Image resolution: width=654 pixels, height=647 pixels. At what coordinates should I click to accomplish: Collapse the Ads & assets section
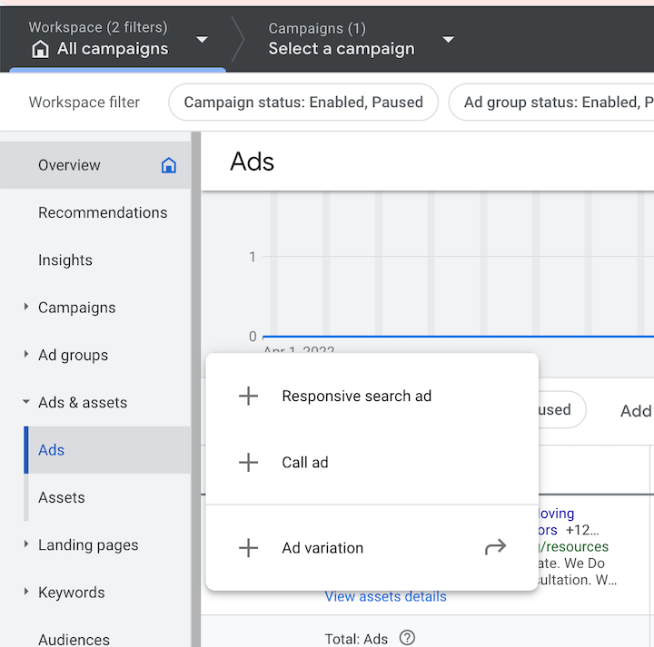pos(26,402)
